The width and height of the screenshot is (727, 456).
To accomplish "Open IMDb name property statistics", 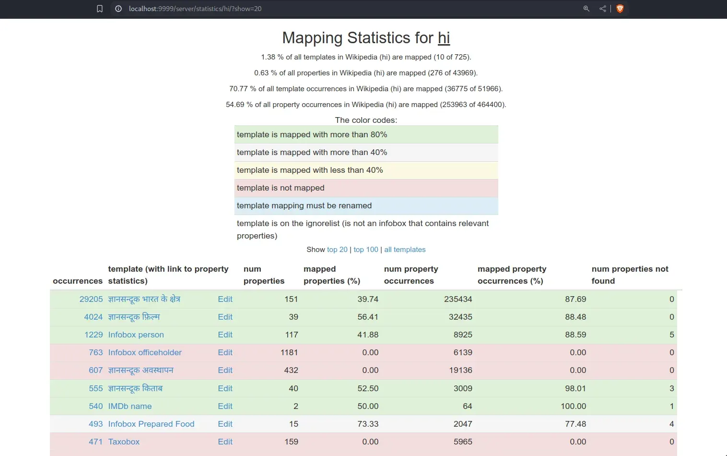I will pyautogui.click(x=130, y=406).
